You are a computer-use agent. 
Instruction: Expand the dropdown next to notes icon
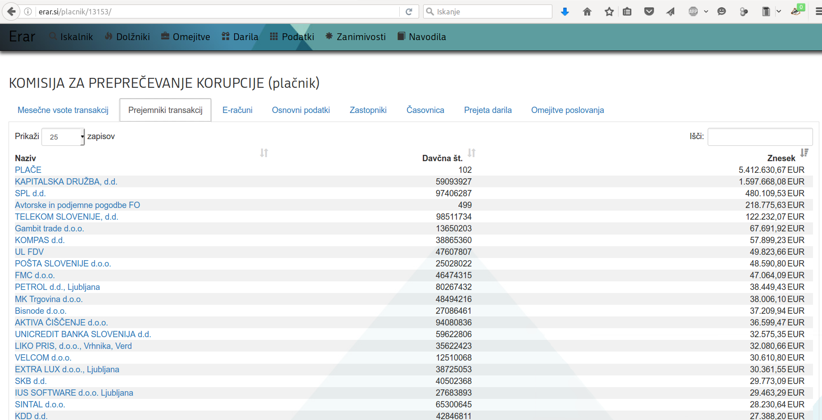(778, 12)
